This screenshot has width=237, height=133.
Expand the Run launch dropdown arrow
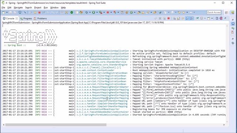tap(97, 13)
